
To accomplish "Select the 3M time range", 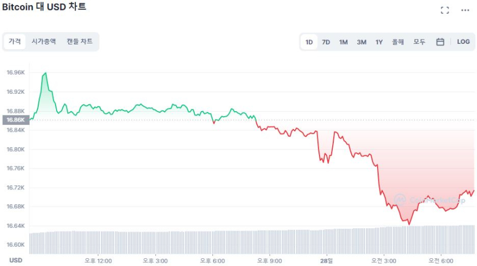I will (x=362, y=42).
